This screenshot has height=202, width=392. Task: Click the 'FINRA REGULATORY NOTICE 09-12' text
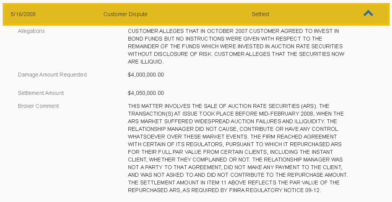click(274, 190)
